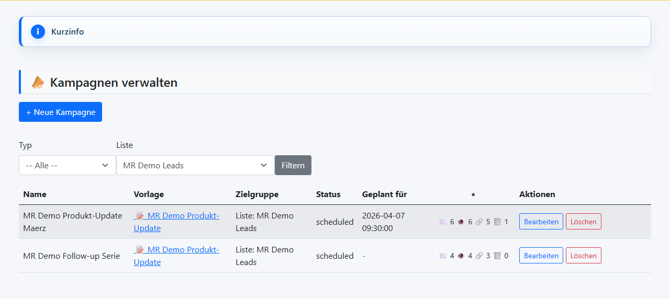The height and width of the screenshot is (299, 670).
Task: Click eye opens icon in Produkt-Update Maerz row
Action: coord(461,222)
